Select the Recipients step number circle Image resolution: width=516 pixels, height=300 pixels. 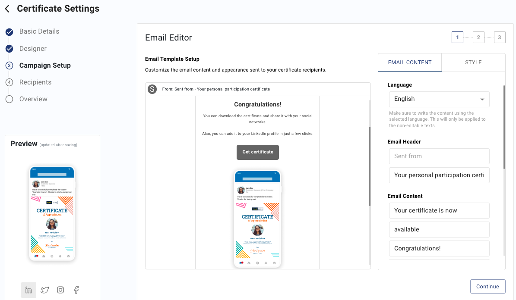click(x=9, y=82)
